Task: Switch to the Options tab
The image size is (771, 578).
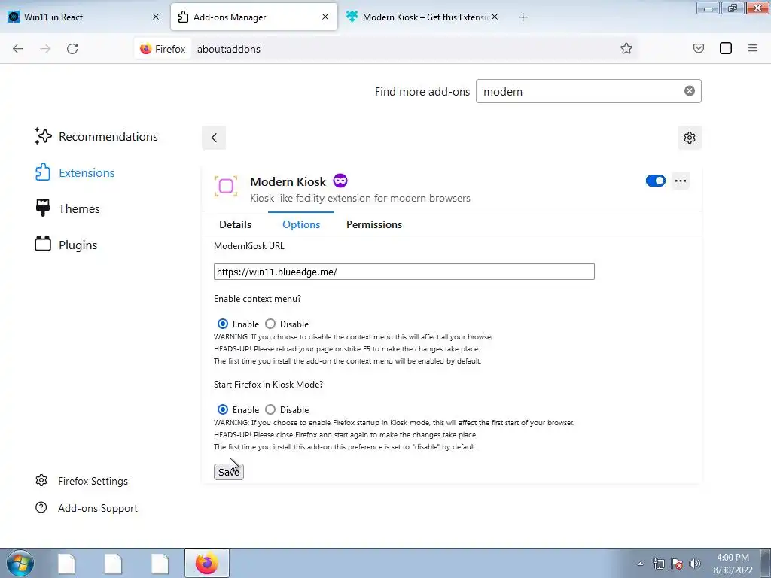Action: click(301, 224)
